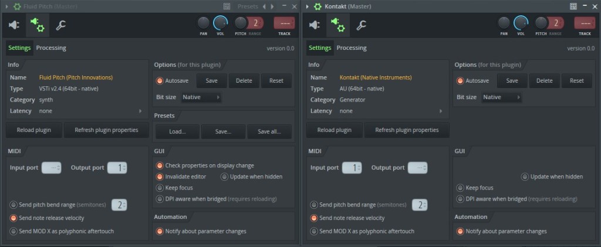Expand Kontakt Latency options arrow
This screenshot has width=601, height=247.
tap(441, 111)
